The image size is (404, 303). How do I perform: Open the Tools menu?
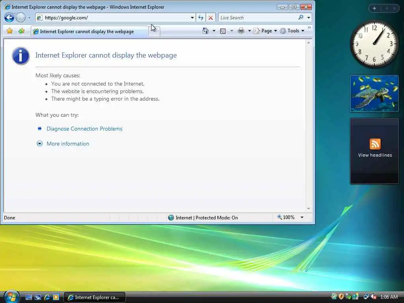[292, 31]
